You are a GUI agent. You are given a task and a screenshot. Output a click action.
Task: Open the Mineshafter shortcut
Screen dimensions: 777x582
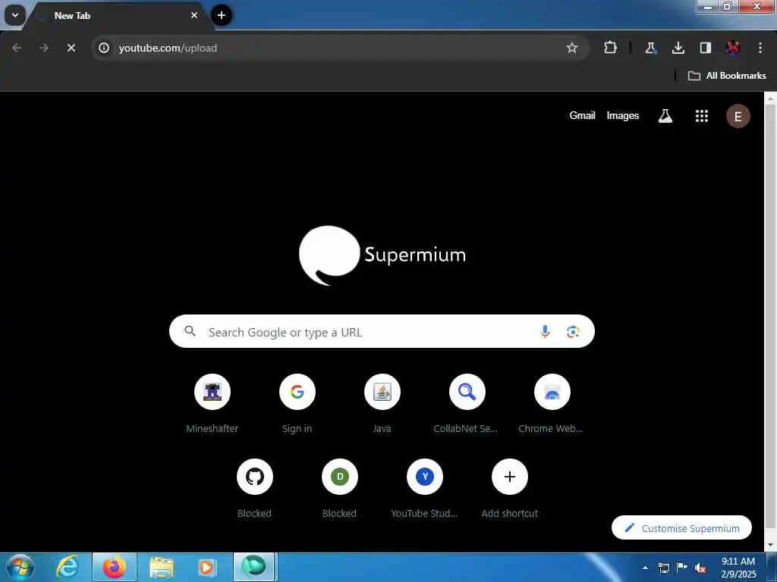[212, 405]
